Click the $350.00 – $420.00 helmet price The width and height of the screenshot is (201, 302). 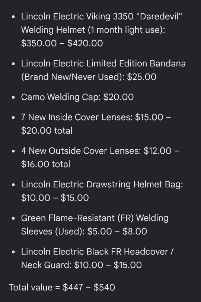(x=62, y=43)
